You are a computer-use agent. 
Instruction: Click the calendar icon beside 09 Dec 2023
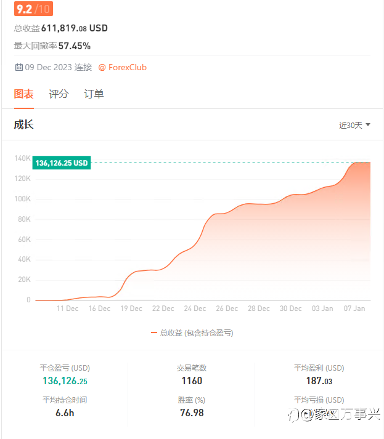click(x=18, y=67)
